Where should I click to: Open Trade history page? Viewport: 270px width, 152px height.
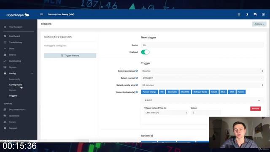pos(16,42)
